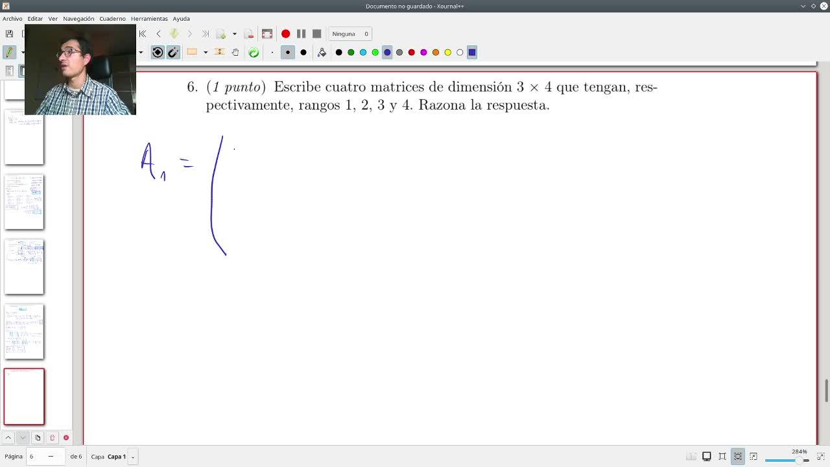This screenshot has height=467, width=830.
Task: Select the highlighted sixth page thumbnail
Action: [x=24, y=396]
